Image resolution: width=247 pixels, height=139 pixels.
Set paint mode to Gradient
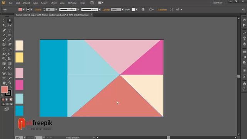[7, 100]
